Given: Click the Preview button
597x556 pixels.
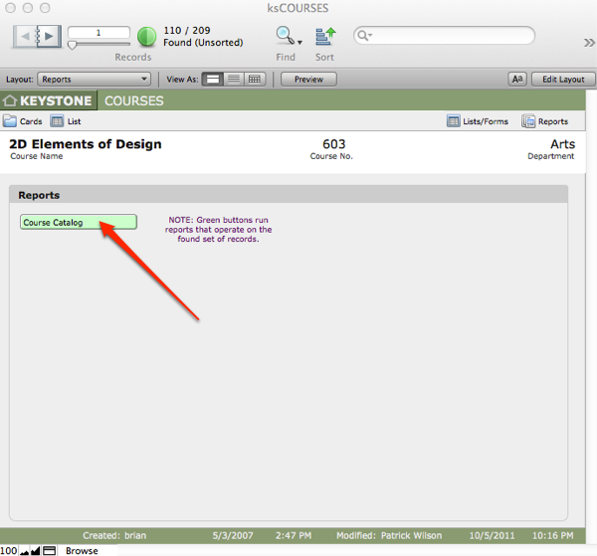Looking at the screenshot, I should coord(308,79).
